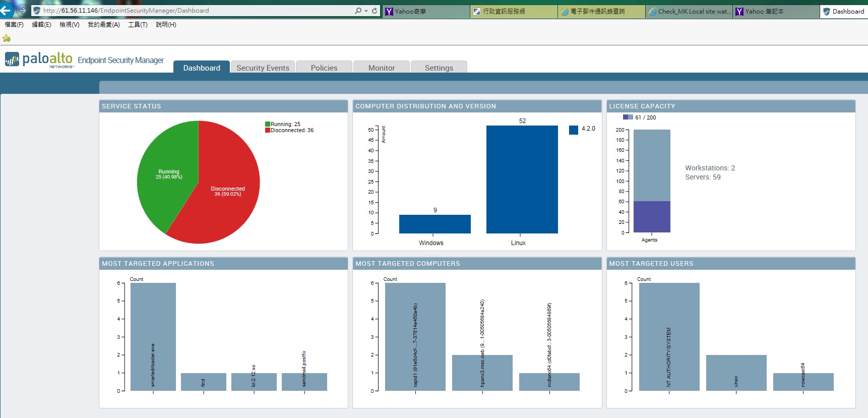Click the SERVICE STATUS panel header
Image resolution: width=868 pixels, height=418 pixels.
click(223, 106)
